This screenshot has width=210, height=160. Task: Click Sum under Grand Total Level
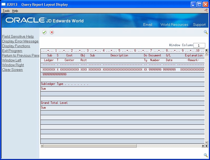click(43, 108)
